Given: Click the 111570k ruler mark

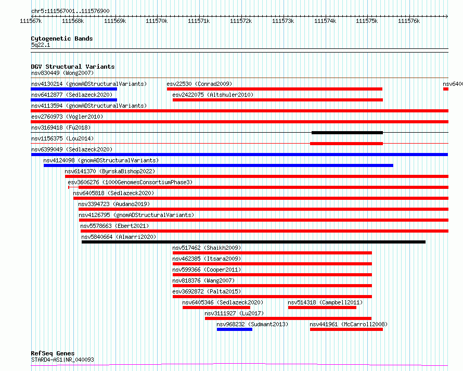Looking at the screenshot, I should (157, 21).
